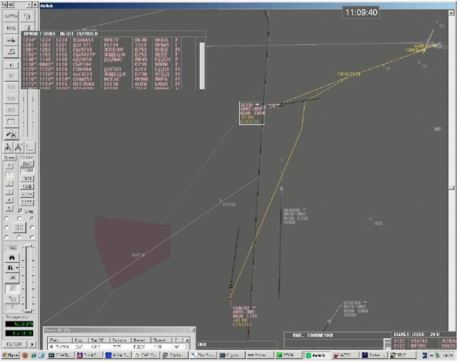The width and height of the screenshot is (459, 362).
Task: Select the top-left label position radio
Action: 7,219
